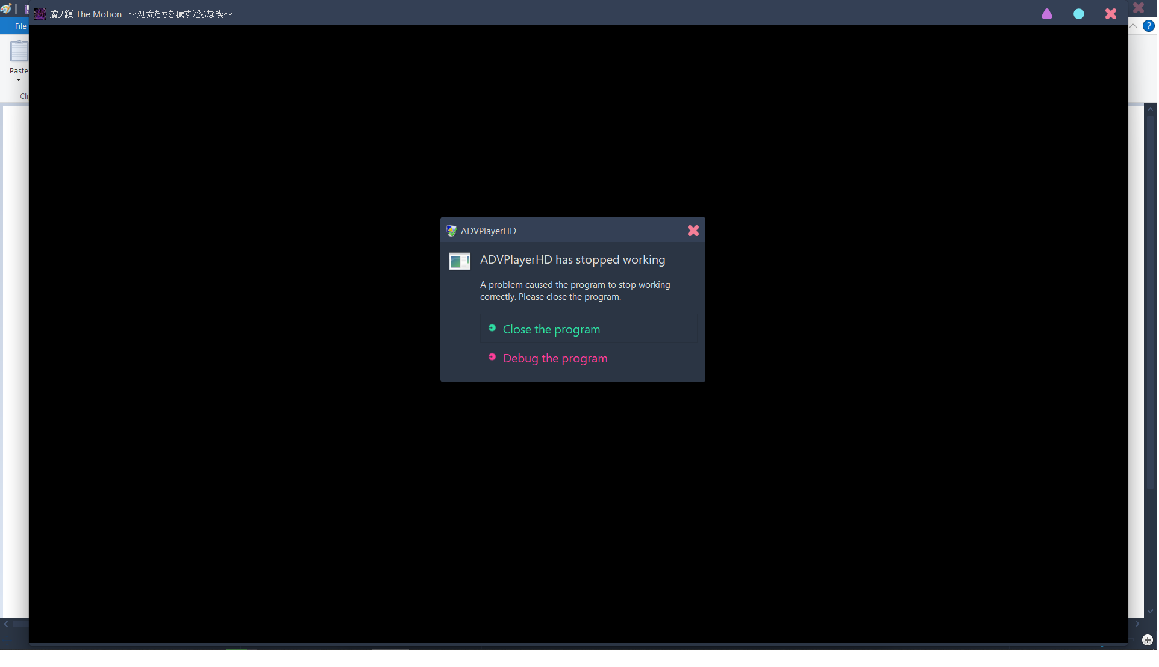1159x667 pixels.
Task: Open Paint Help question mark icon
Action: (1149, 26)
